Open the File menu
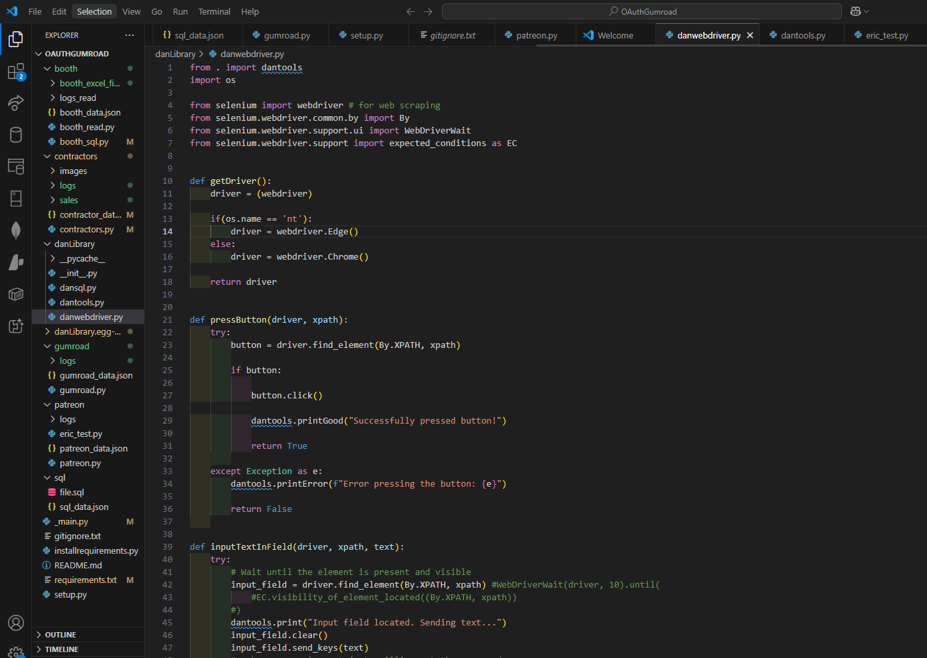Screen dimensions: 927x658 point(35,11)
